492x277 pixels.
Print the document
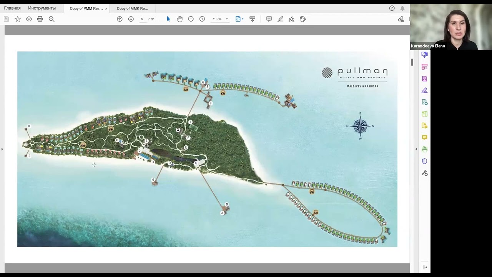pyautogui.click(x=40, y=19)
